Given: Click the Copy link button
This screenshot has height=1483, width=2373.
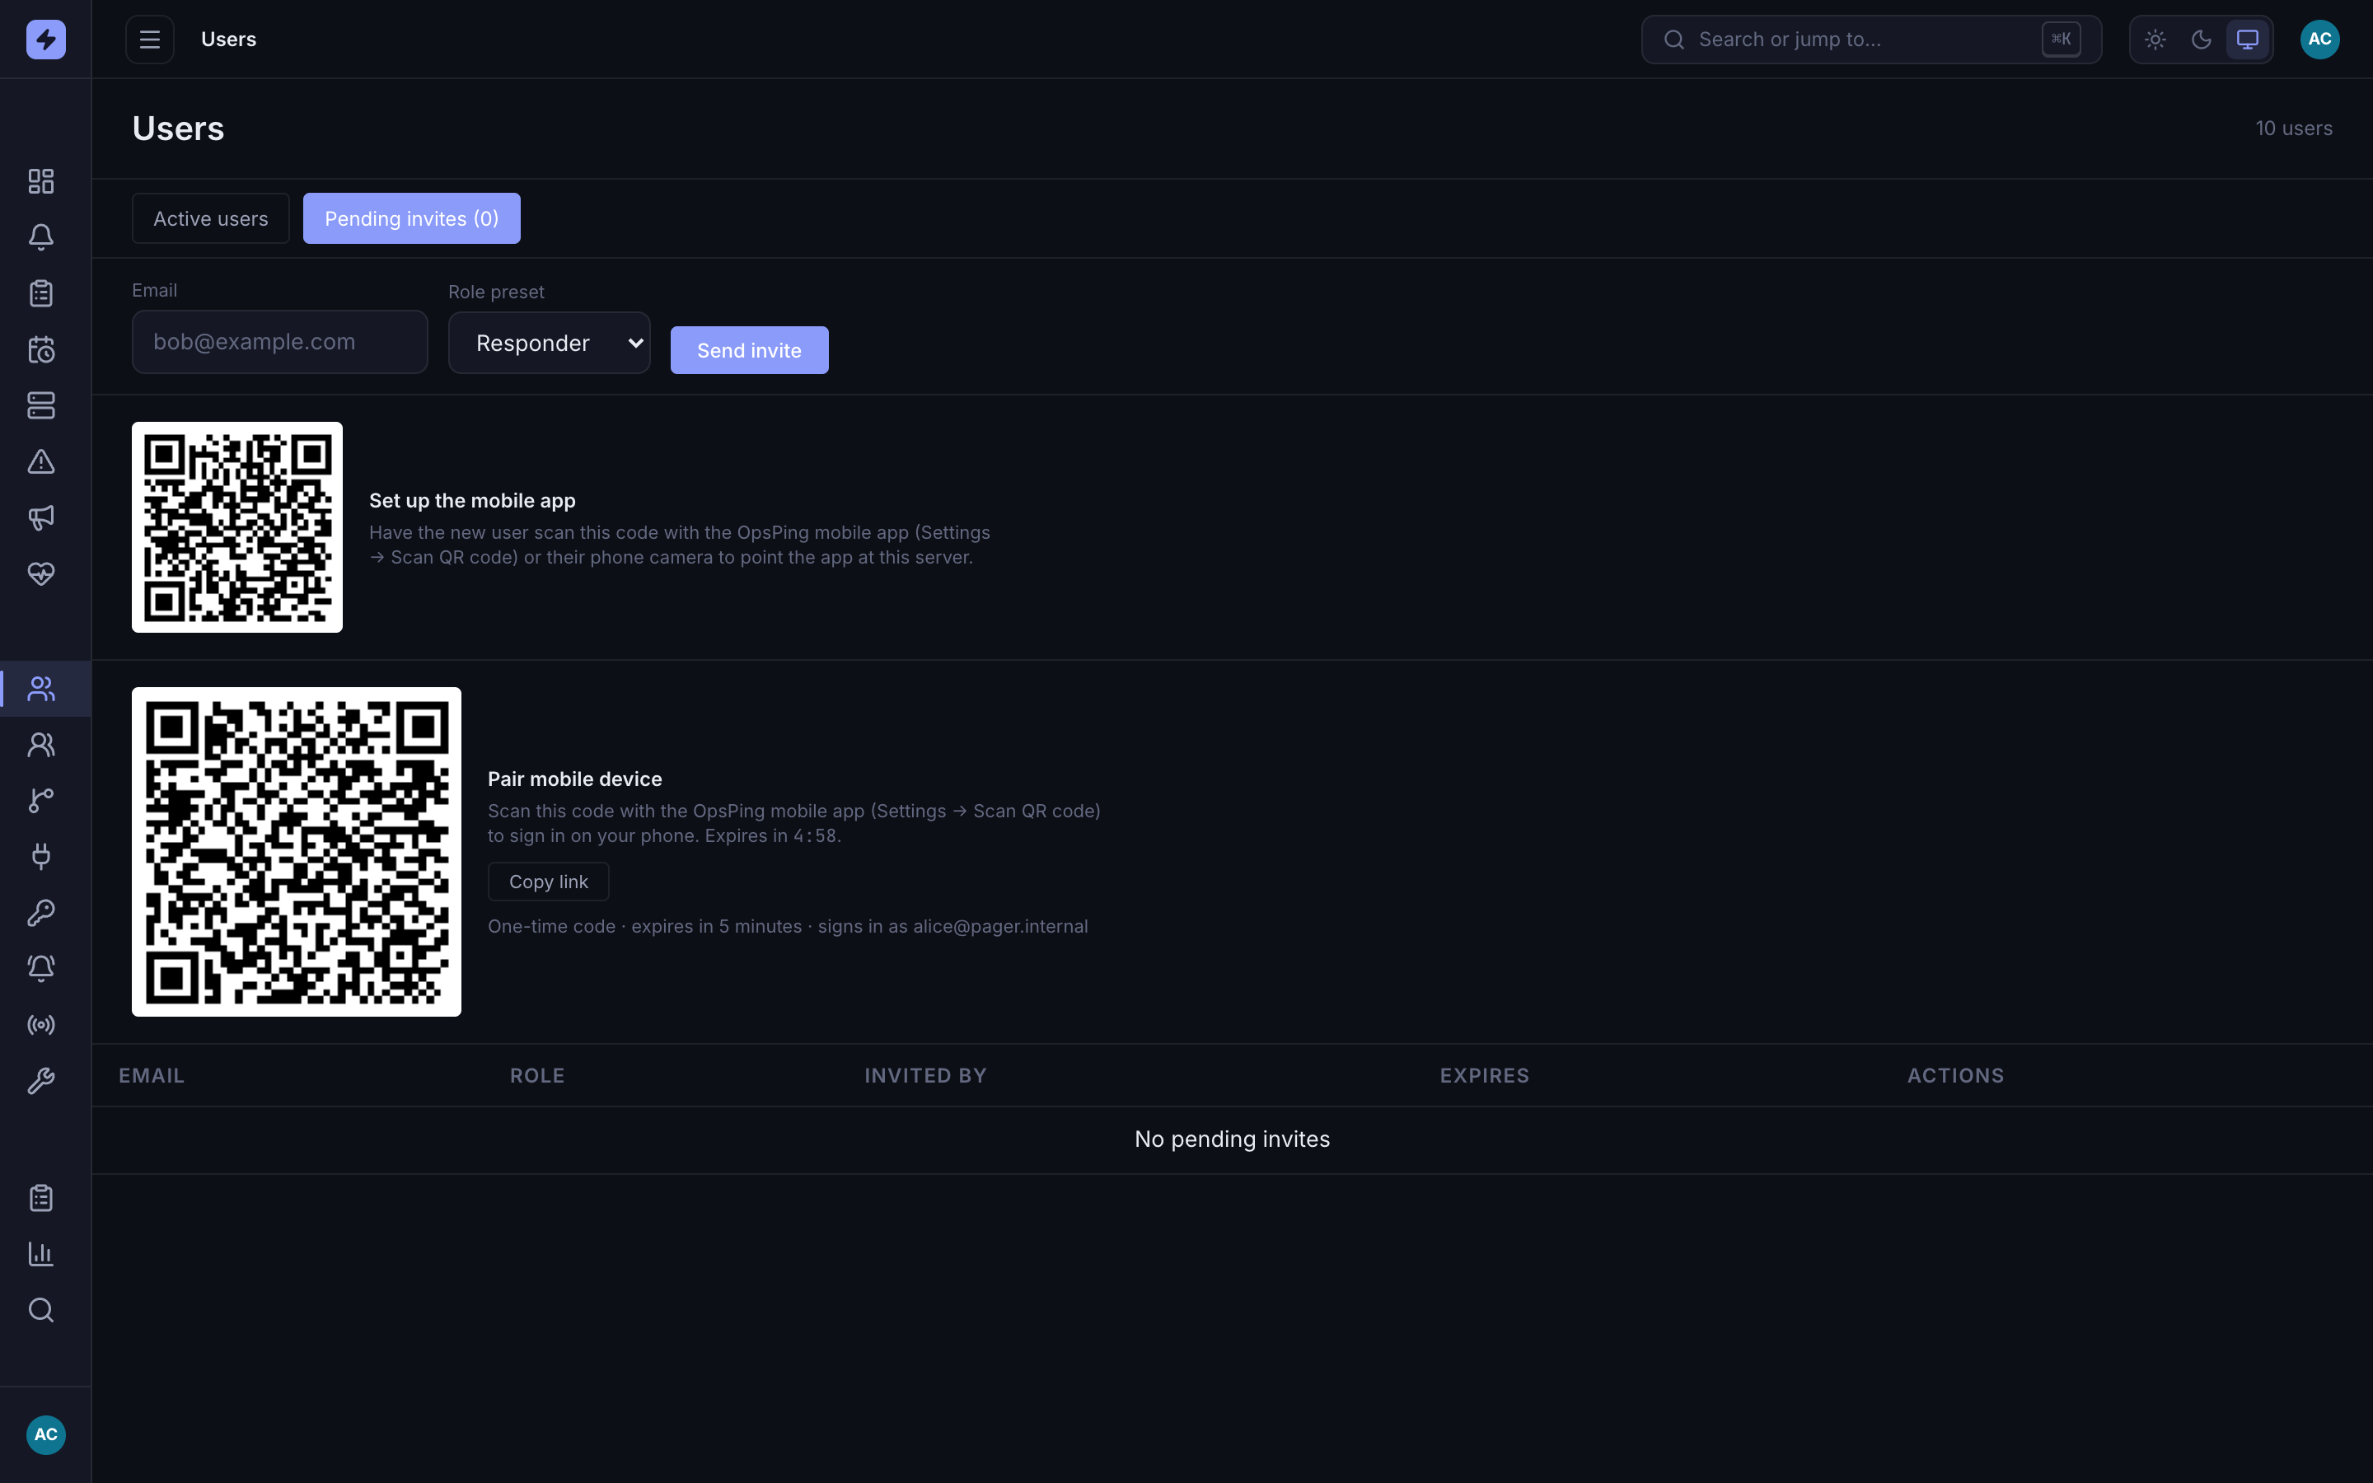Looking at the screenshot, I should [x=548, y=882].
